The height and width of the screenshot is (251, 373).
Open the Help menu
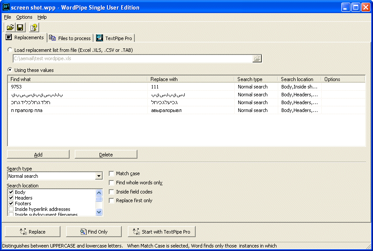tap(42, 17)
